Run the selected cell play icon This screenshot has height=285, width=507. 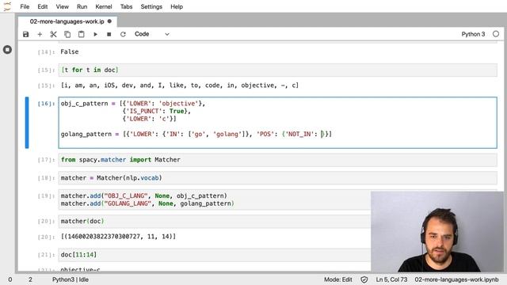pos(95,34)
